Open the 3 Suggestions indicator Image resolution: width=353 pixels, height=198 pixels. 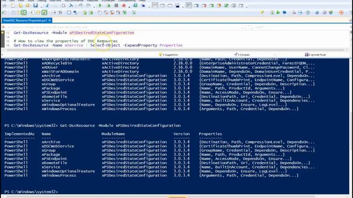coord(168,54)
